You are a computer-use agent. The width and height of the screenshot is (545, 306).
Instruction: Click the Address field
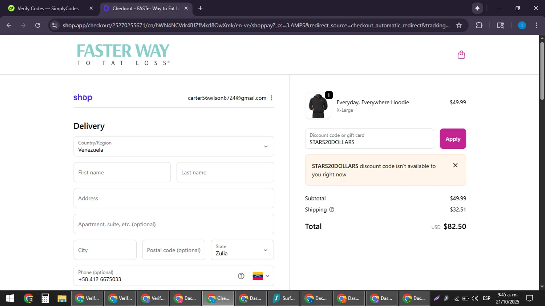(x=174, y=198)
